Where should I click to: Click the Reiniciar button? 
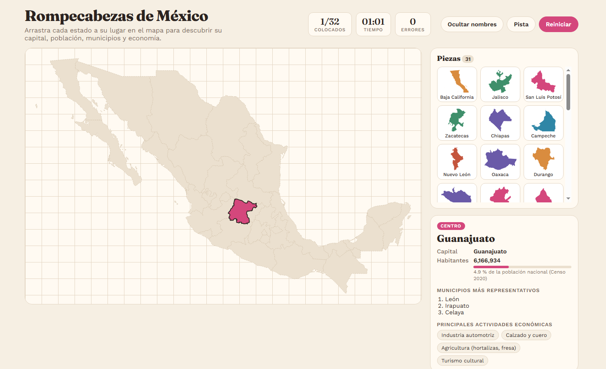click(558, 24)
